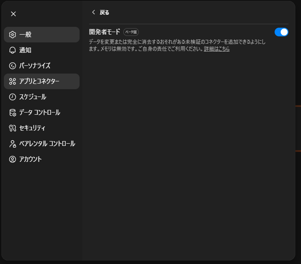Click the clock icon beside スケジュール

coord(13,97)
